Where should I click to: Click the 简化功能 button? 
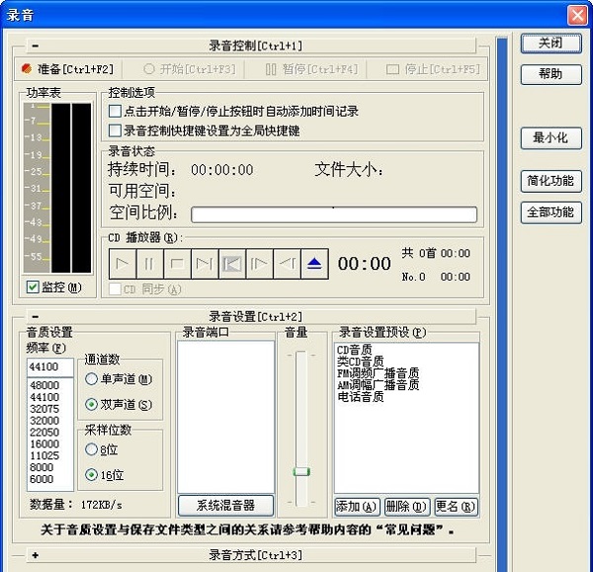click(551, 181)
